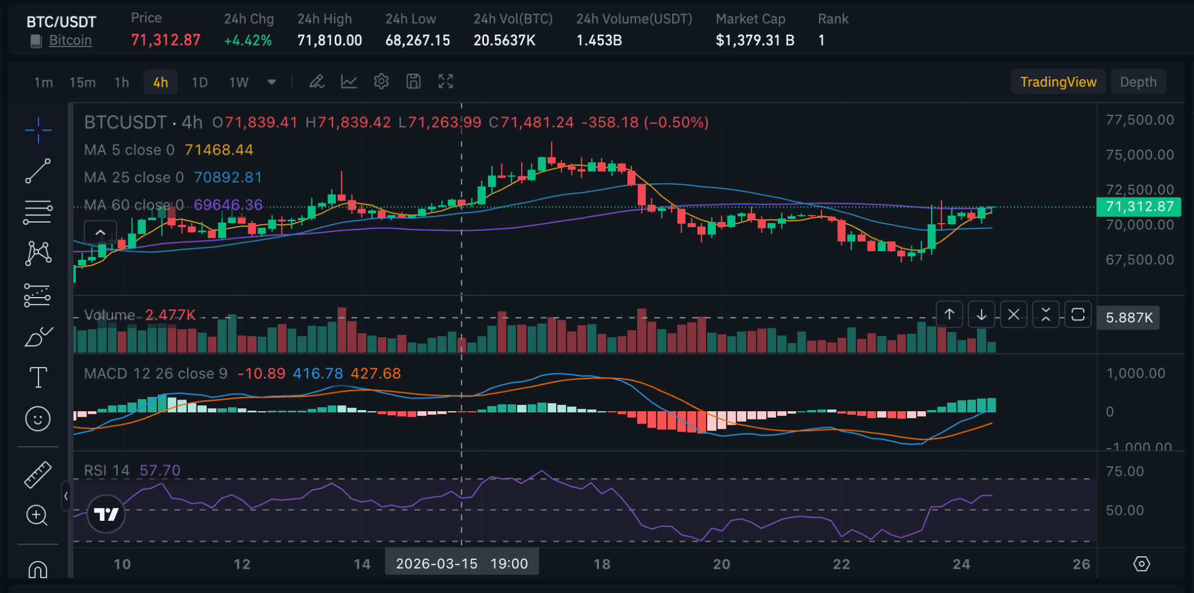The height and width of the screenshot is (593, 1194).
Task: Click the 2026-03-15 19:00 time label
Action: [x=462, y=563]
